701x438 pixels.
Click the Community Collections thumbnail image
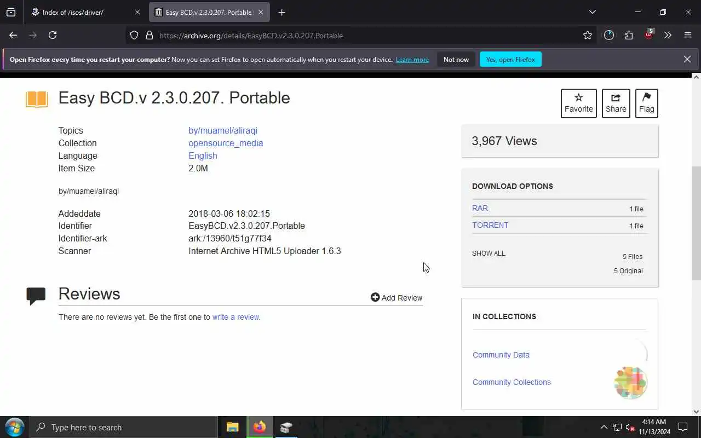pos(630,383)
